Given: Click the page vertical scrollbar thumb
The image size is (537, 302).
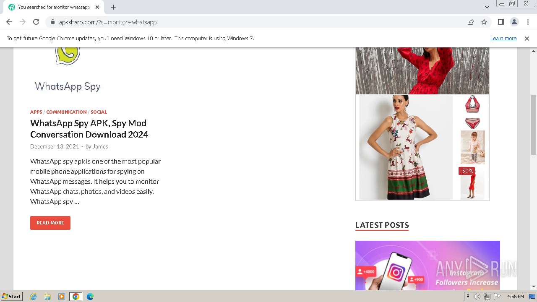Looking at the screenshot, I should point(534,125).
